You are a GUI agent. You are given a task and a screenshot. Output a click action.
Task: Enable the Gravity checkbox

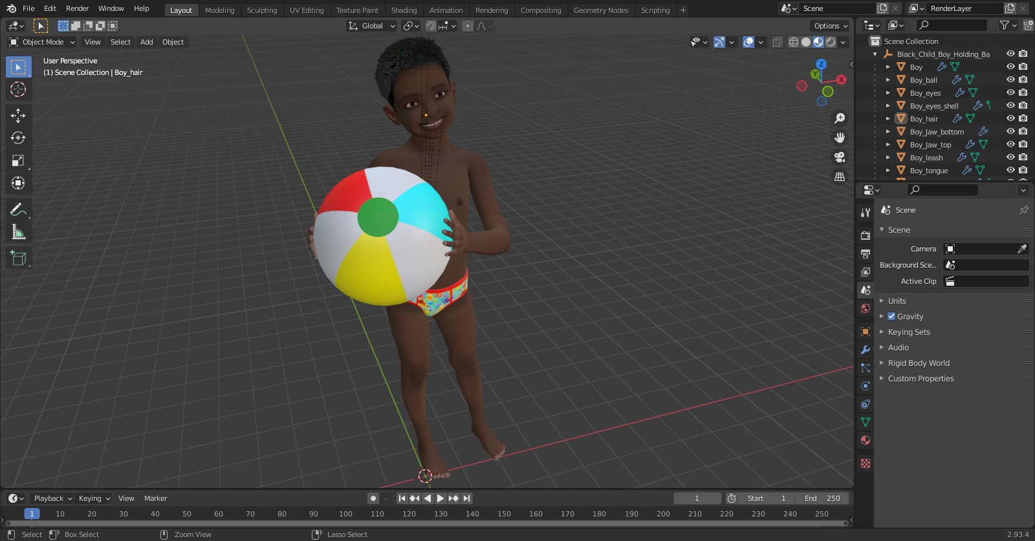point(891,317)
